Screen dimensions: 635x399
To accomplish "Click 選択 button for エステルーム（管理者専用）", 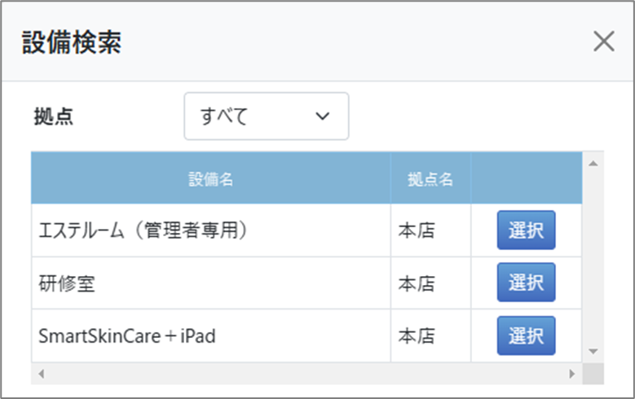I will [526, 230].
